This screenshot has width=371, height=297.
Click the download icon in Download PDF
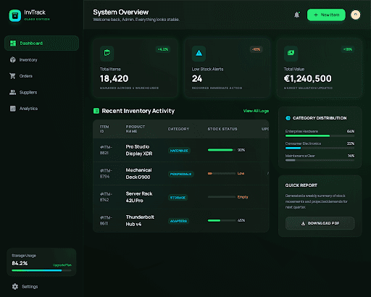coord(303,223)
